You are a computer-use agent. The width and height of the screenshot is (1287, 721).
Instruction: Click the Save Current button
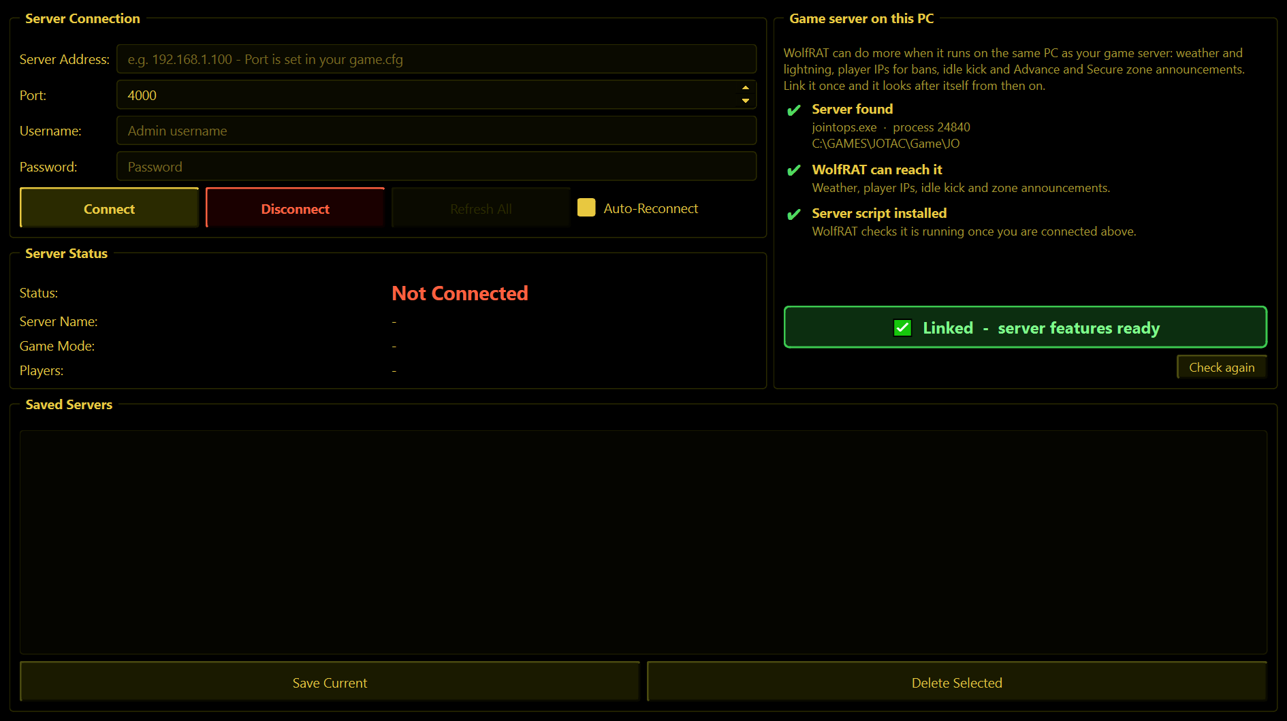tap(330, 683)
